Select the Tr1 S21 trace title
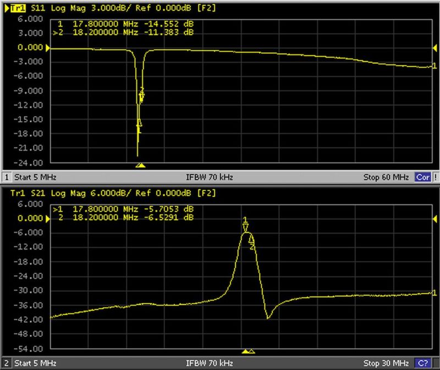 [x=24, y=193]
